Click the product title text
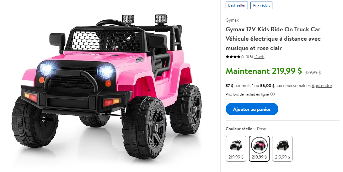 coord(273,39)
